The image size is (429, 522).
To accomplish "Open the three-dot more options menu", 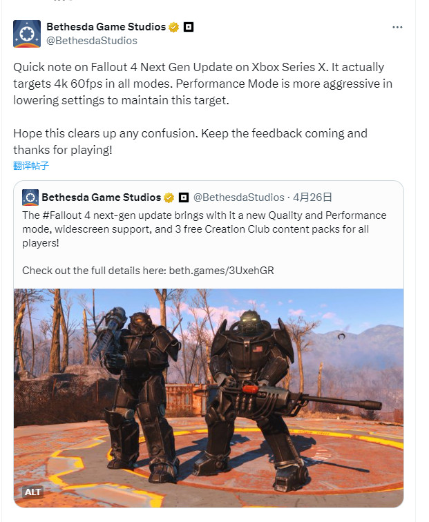I will coord(397,28).
